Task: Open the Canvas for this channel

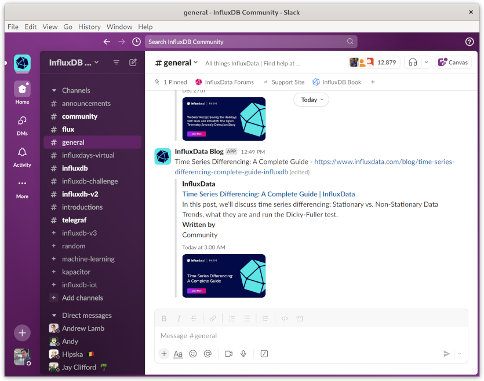Action: tap(453, 62)
